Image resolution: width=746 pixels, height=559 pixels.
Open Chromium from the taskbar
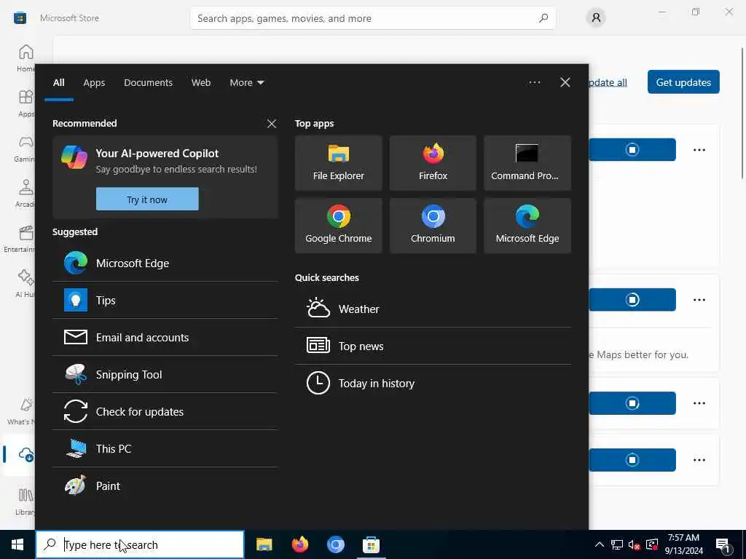pos(335,544)
